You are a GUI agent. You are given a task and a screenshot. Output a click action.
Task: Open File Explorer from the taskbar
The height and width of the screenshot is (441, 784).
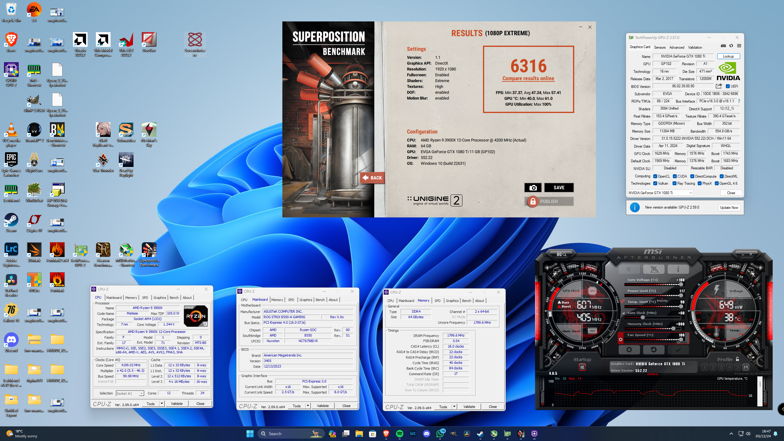click(359, 433)
